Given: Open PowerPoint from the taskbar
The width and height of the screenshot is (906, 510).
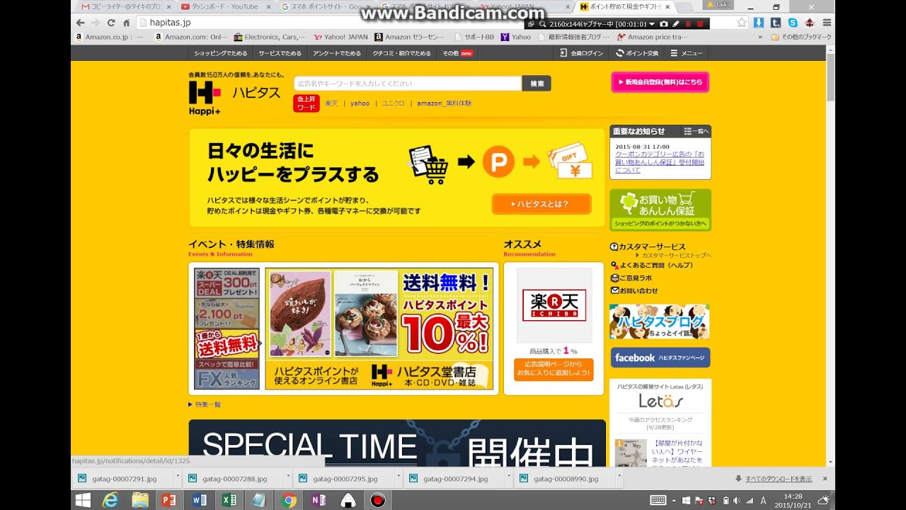Looking at the screenshot, I should click(169, 500).
